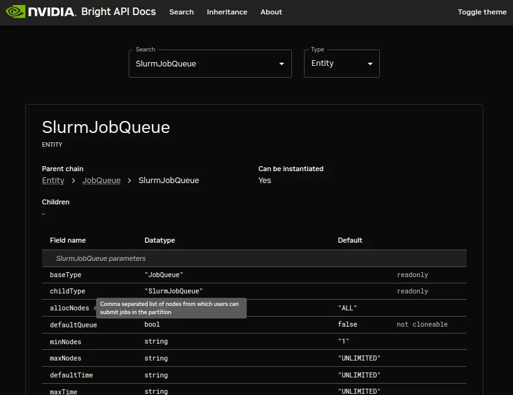Open the Type dropdown showing Entity
Screen dimensions: 513x395
click(342, 64)
